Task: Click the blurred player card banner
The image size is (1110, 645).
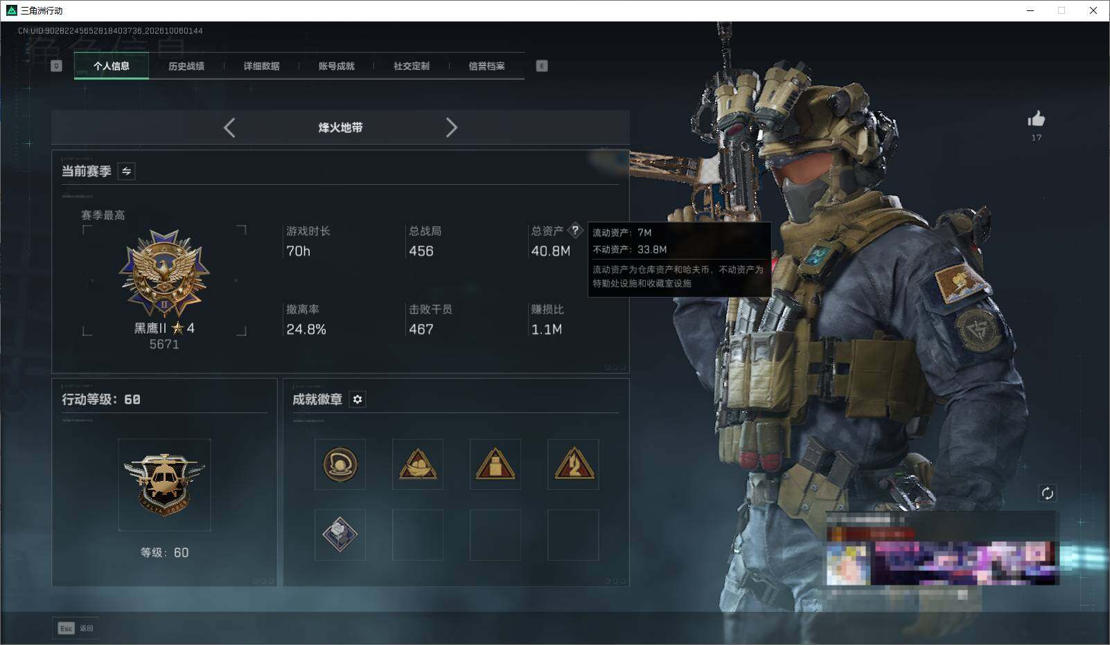Action: tap(941, 562)
